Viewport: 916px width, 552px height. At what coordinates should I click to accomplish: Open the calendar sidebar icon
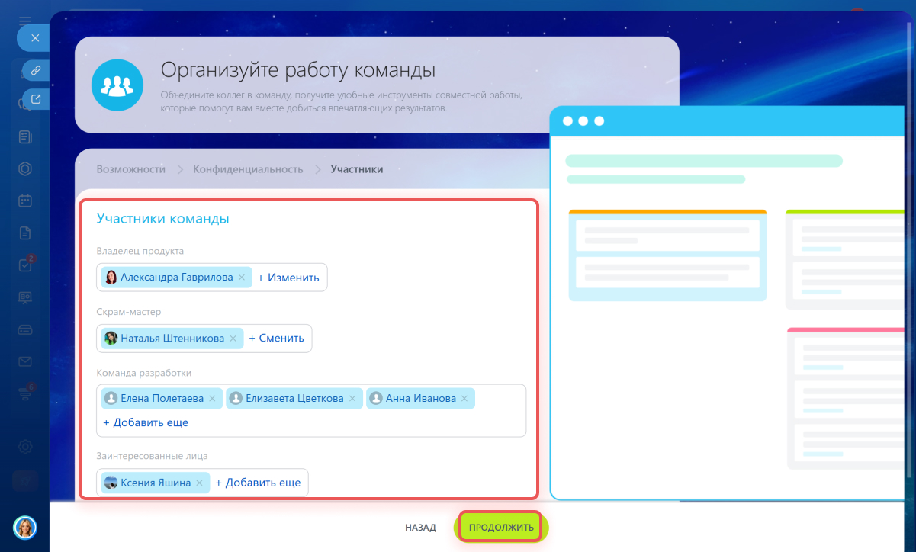(25, 201)
